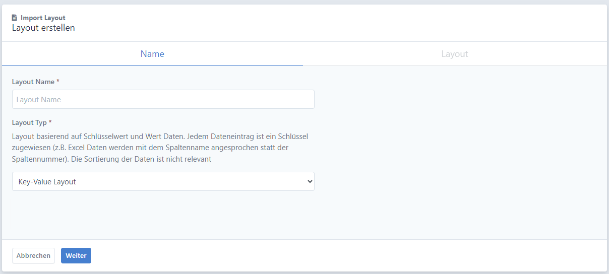Image resolution: width=609 pixels, height=274 pixels.
Task: Click the empty form area under the dropdown
Action: coord(304,215)
